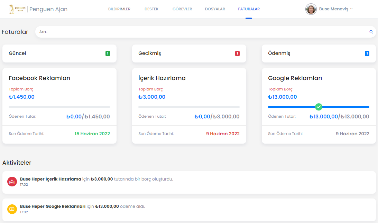Viewport: 378px width, 223px height.
Task: Go to the Görevler tab
Action: 182,9
